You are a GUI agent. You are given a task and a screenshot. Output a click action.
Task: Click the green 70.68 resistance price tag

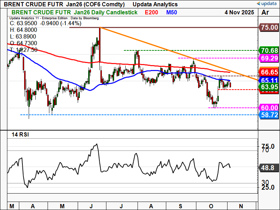(x=268, y=50)
